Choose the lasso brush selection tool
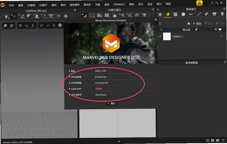Viewport: 227px width, 144px height. tap(22, 16)
